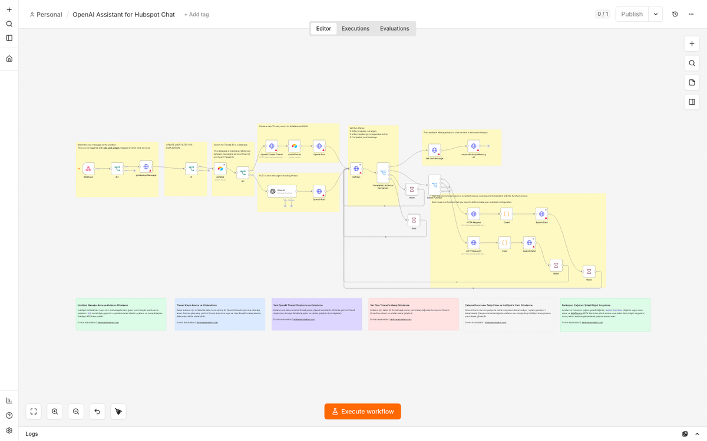Viewport: 707px width, 441px height.
Task: Select the IF2 node
Action: [x=117, y=169]
